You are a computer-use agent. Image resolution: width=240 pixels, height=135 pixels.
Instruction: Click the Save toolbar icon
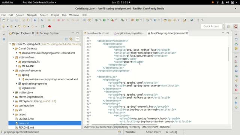[12, 20]
